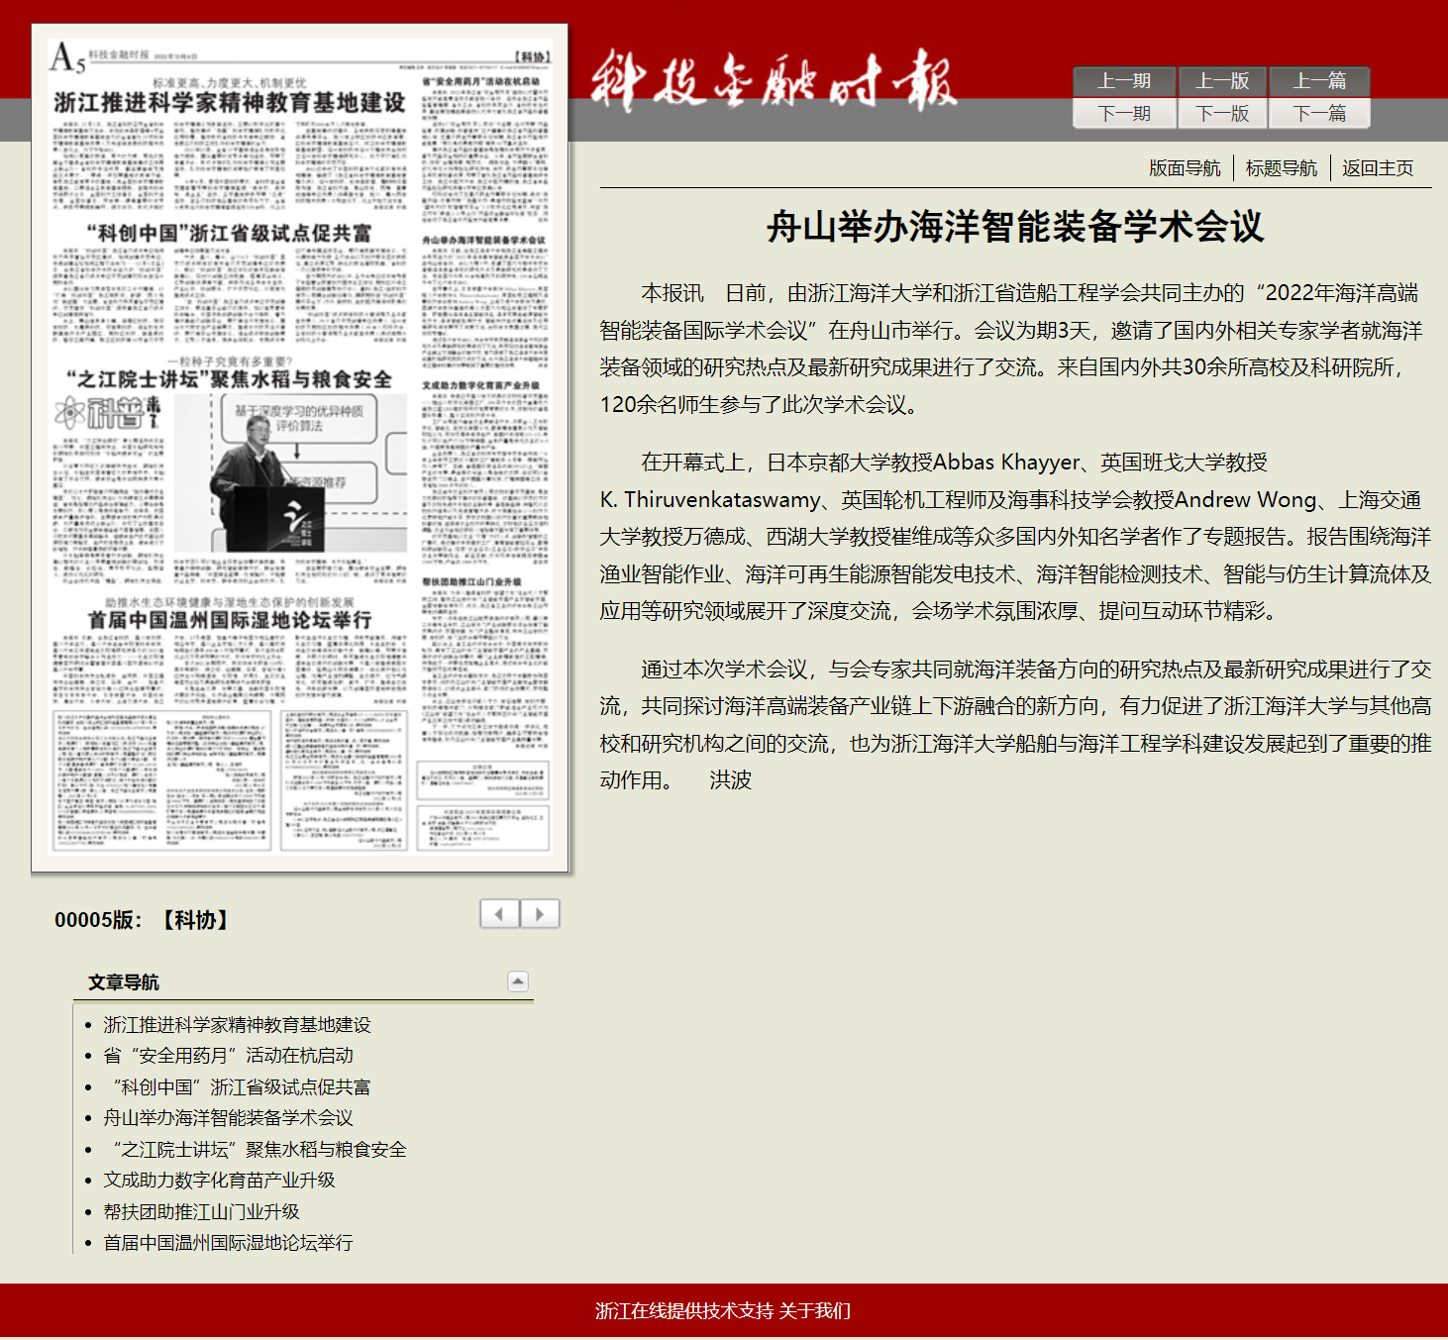Click the A5 page number on thumbnail
This screenshot has height=1340, width=1448.
point(67,56)
